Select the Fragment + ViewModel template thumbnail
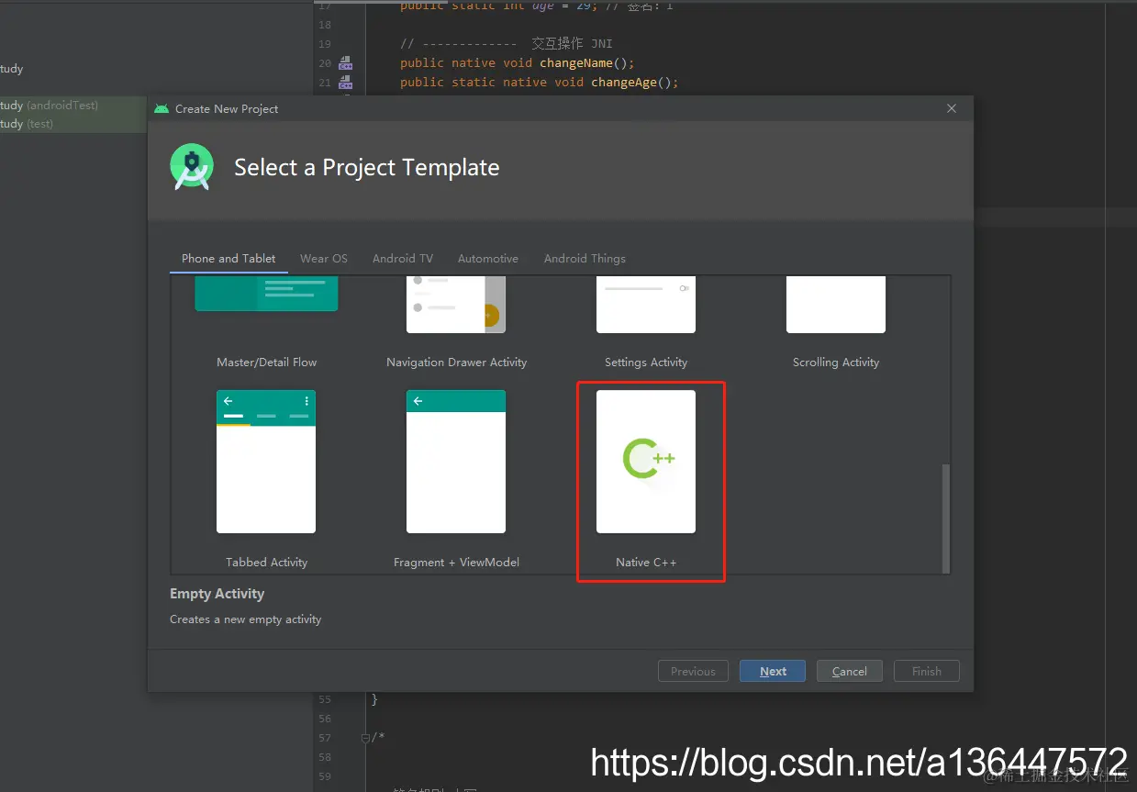1137x792 pixels. pos(456,462)
